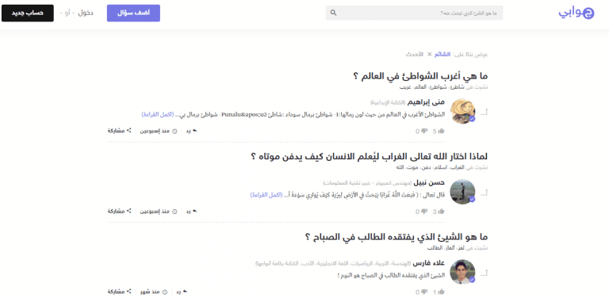Like Hassan Nabil's answer with thumbs up
Viewport: 609px width, 298px height.
(x=441, y=212)
